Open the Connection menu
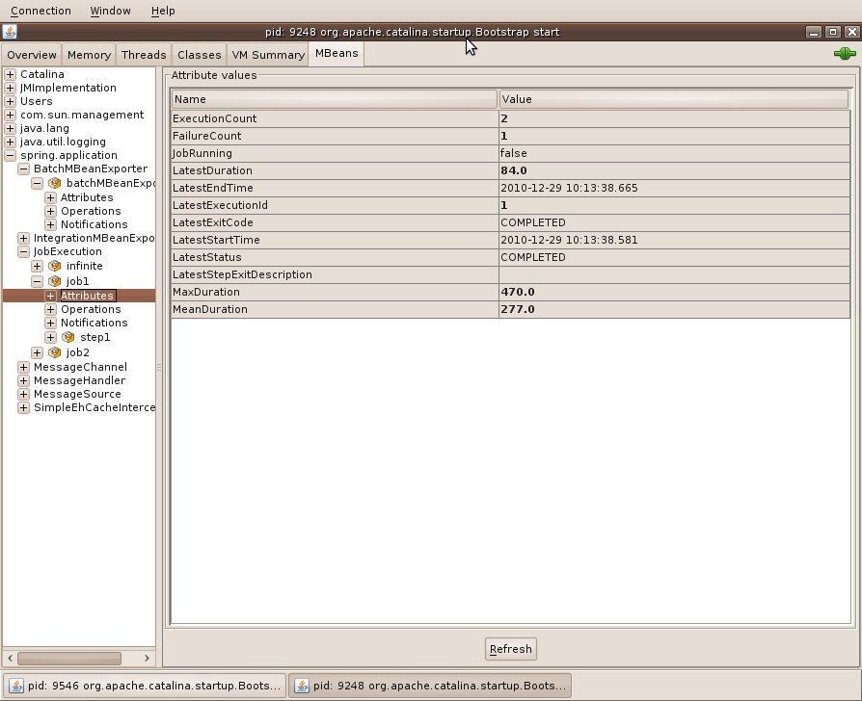Viewport: 862px width, 701px height. (x=40, y=11)
